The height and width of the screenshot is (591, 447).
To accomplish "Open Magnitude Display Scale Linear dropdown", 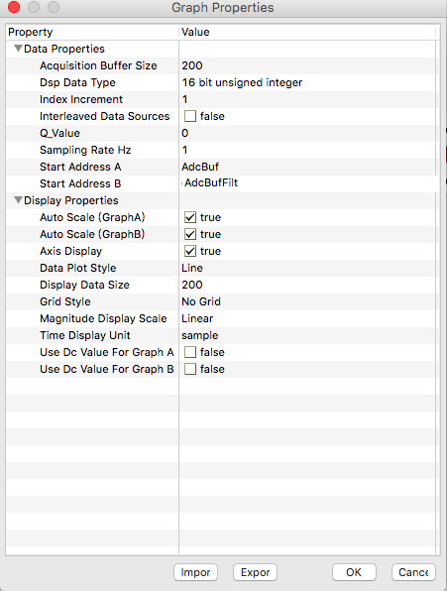I will coord(307,318).
